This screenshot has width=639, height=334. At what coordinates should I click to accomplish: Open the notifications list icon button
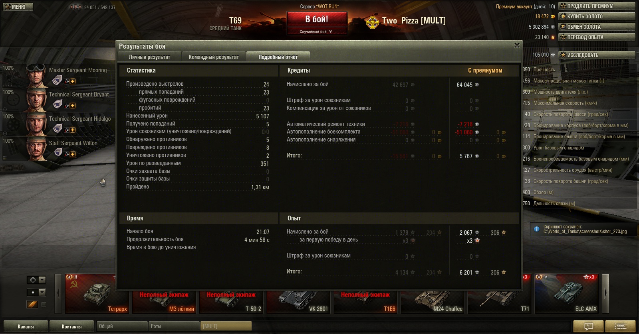coord(620,326)
